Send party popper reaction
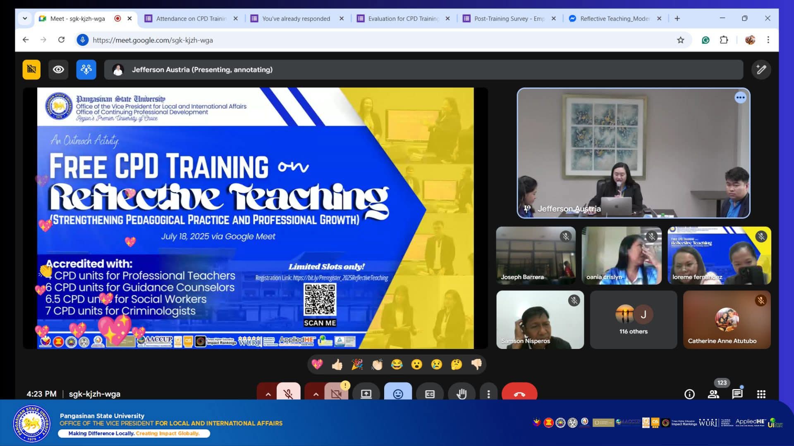Image resolution: width=794 pixels, height=446 pixels. (357, 364)
